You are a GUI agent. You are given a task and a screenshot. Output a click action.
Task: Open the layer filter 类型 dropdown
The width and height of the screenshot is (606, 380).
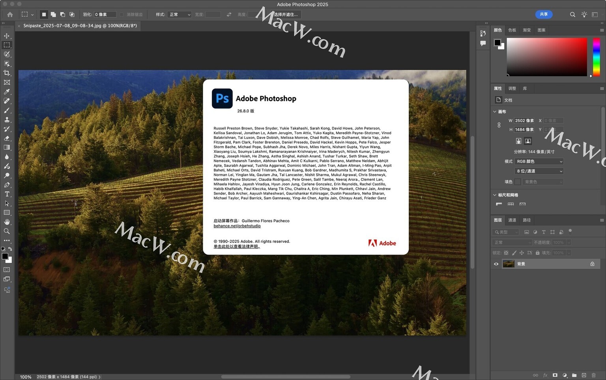click(506, 232)
